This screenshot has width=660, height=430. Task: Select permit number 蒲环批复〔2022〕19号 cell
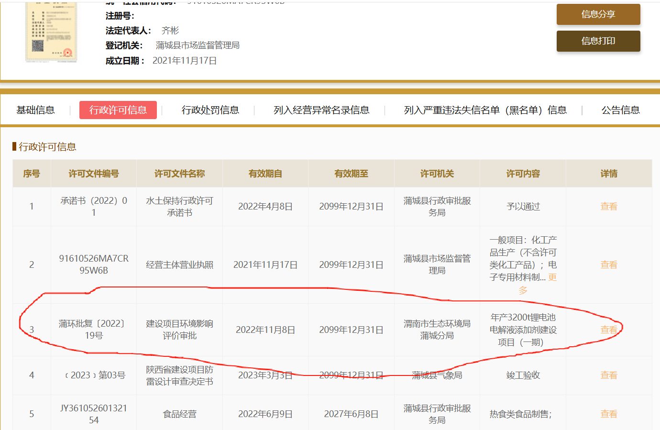[x=94, y=330]
